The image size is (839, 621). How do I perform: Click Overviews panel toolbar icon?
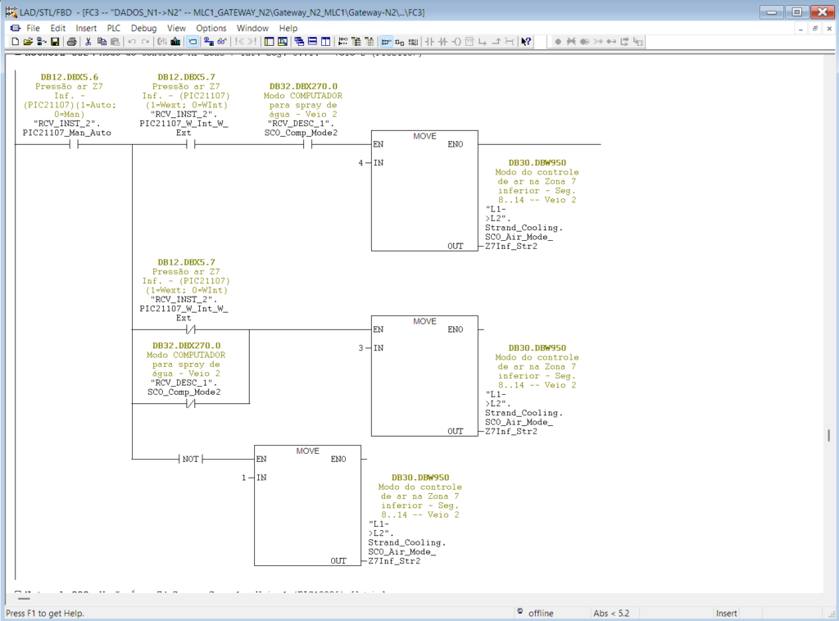269,42
